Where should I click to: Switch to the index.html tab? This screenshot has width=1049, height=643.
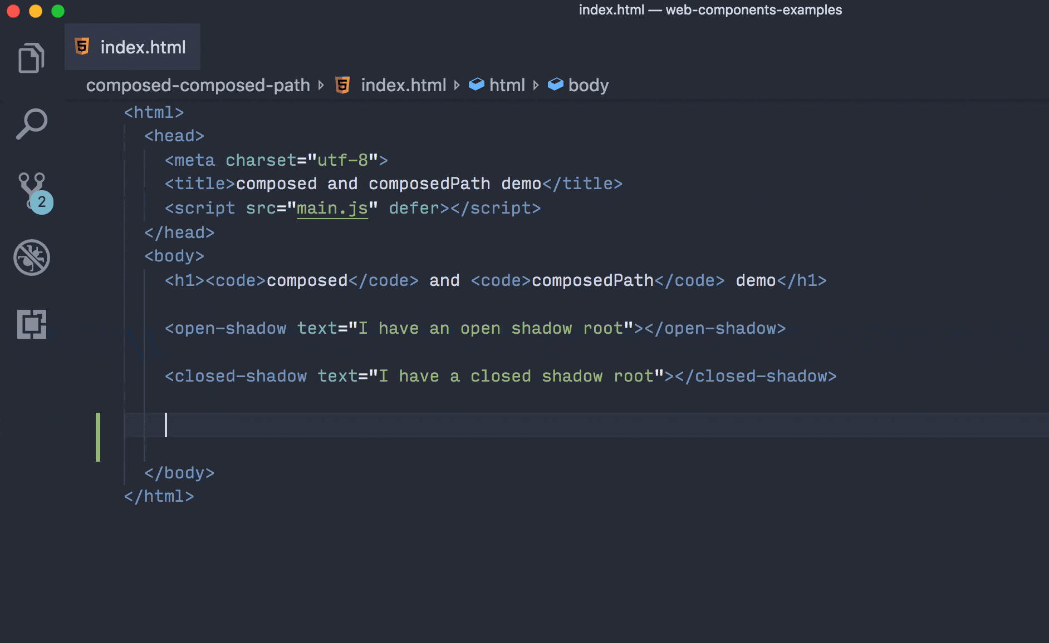click(x=143, y=47)
